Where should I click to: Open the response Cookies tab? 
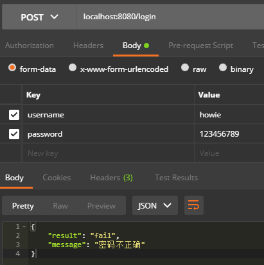[57, 178]
